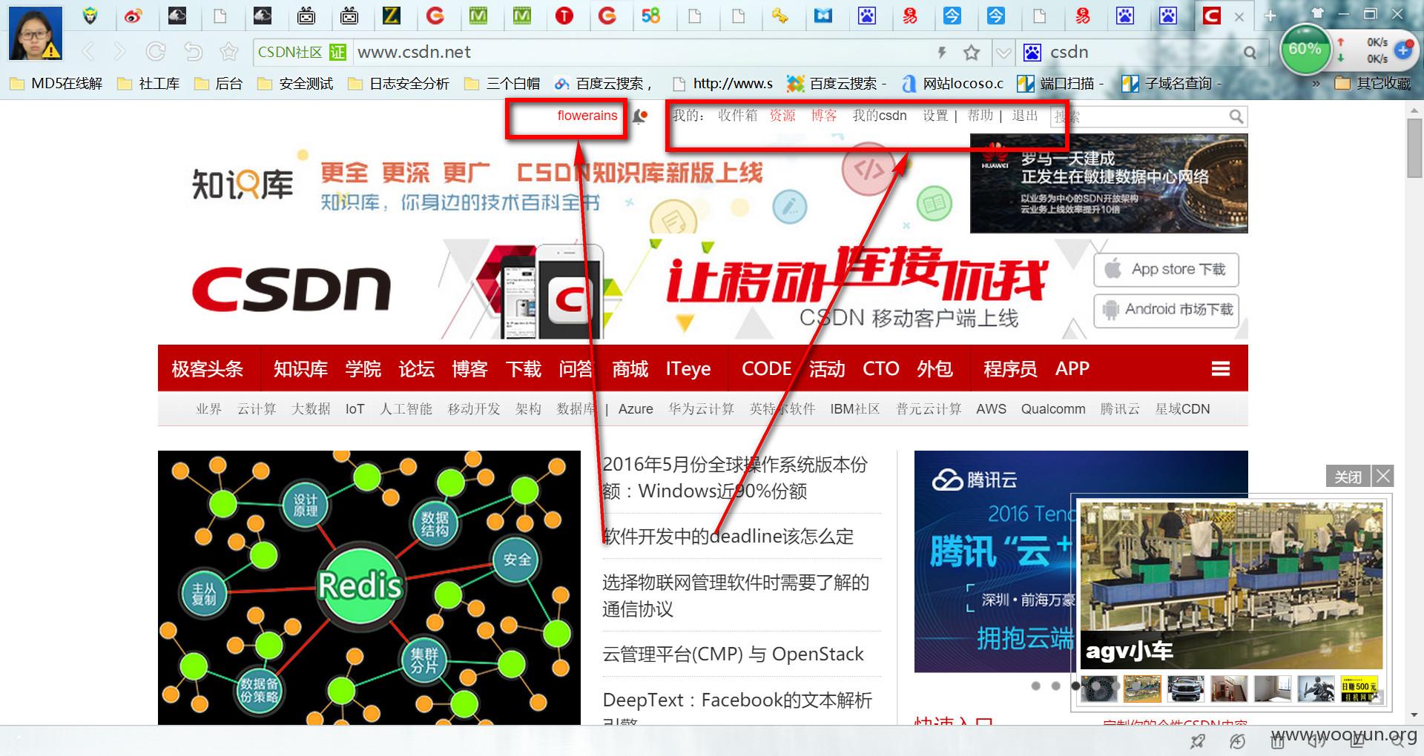Click the Redis diagram featured image
The height and width of the screenshot is (756, 1424).
[369, 588]
